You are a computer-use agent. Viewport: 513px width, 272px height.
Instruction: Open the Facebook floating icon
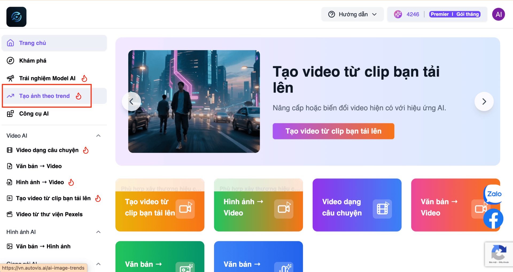tap(493, 219)
